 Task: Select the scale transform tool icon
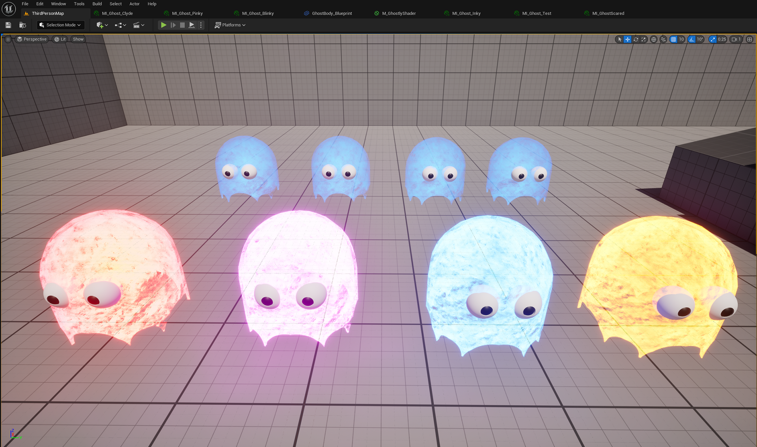coord(643,39)
